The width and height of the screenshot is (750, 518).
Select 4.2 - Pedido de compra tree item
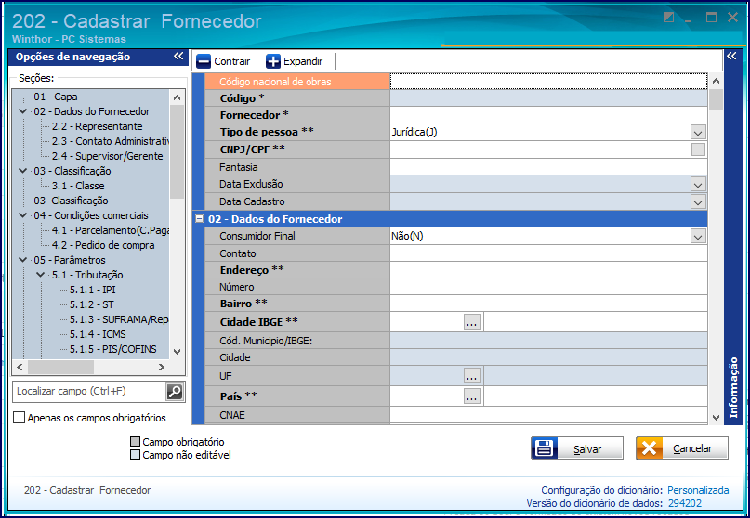[x=103, y=245]
